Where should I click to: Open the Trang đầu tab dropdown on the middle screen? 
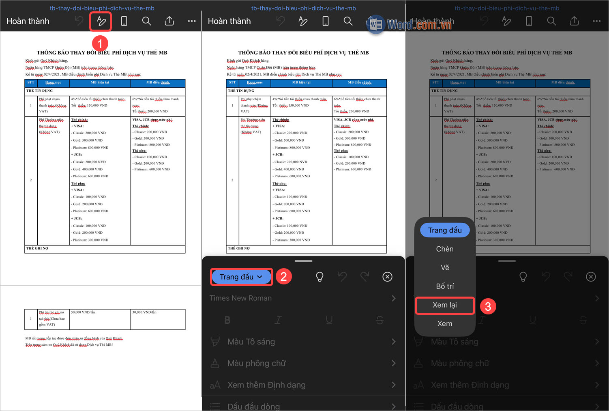pyautogui.click(x=241, y=277)
